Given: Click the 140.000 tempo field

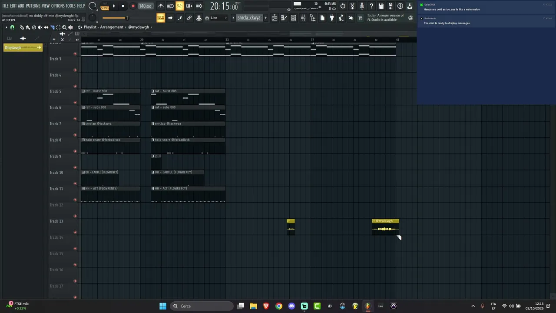Looking at the screenshot, I should click(146, 6).
